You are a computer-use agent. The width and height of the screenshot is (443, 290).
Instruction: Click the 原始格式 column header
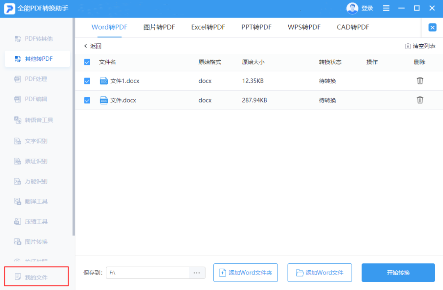click(x=210, y=62)
